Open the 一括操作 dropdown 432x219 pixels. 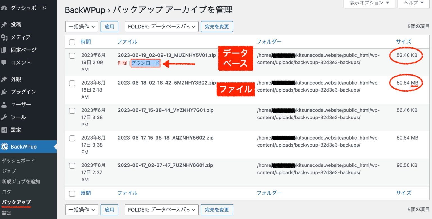tap(82, 26)
